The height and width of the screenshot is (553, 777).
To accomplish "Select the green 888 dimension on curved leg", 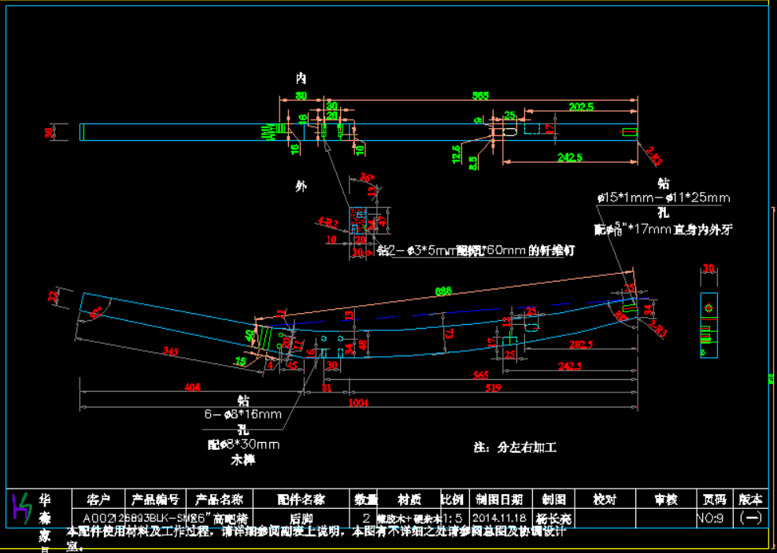I will (x=443, y=292).
